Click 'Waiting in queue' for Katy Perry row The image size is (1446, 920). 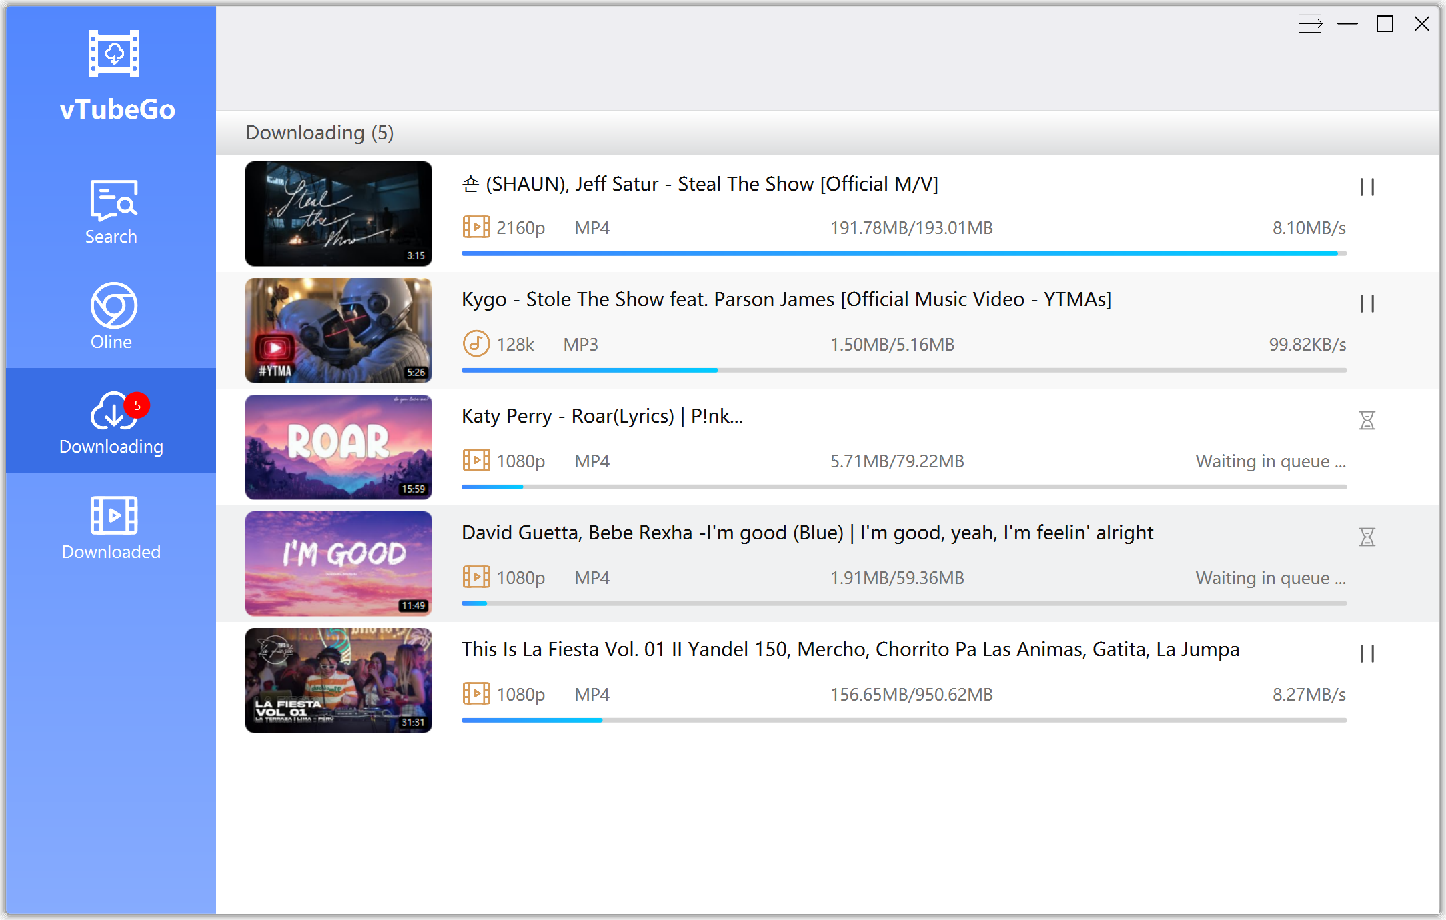tap(1271, 461)
